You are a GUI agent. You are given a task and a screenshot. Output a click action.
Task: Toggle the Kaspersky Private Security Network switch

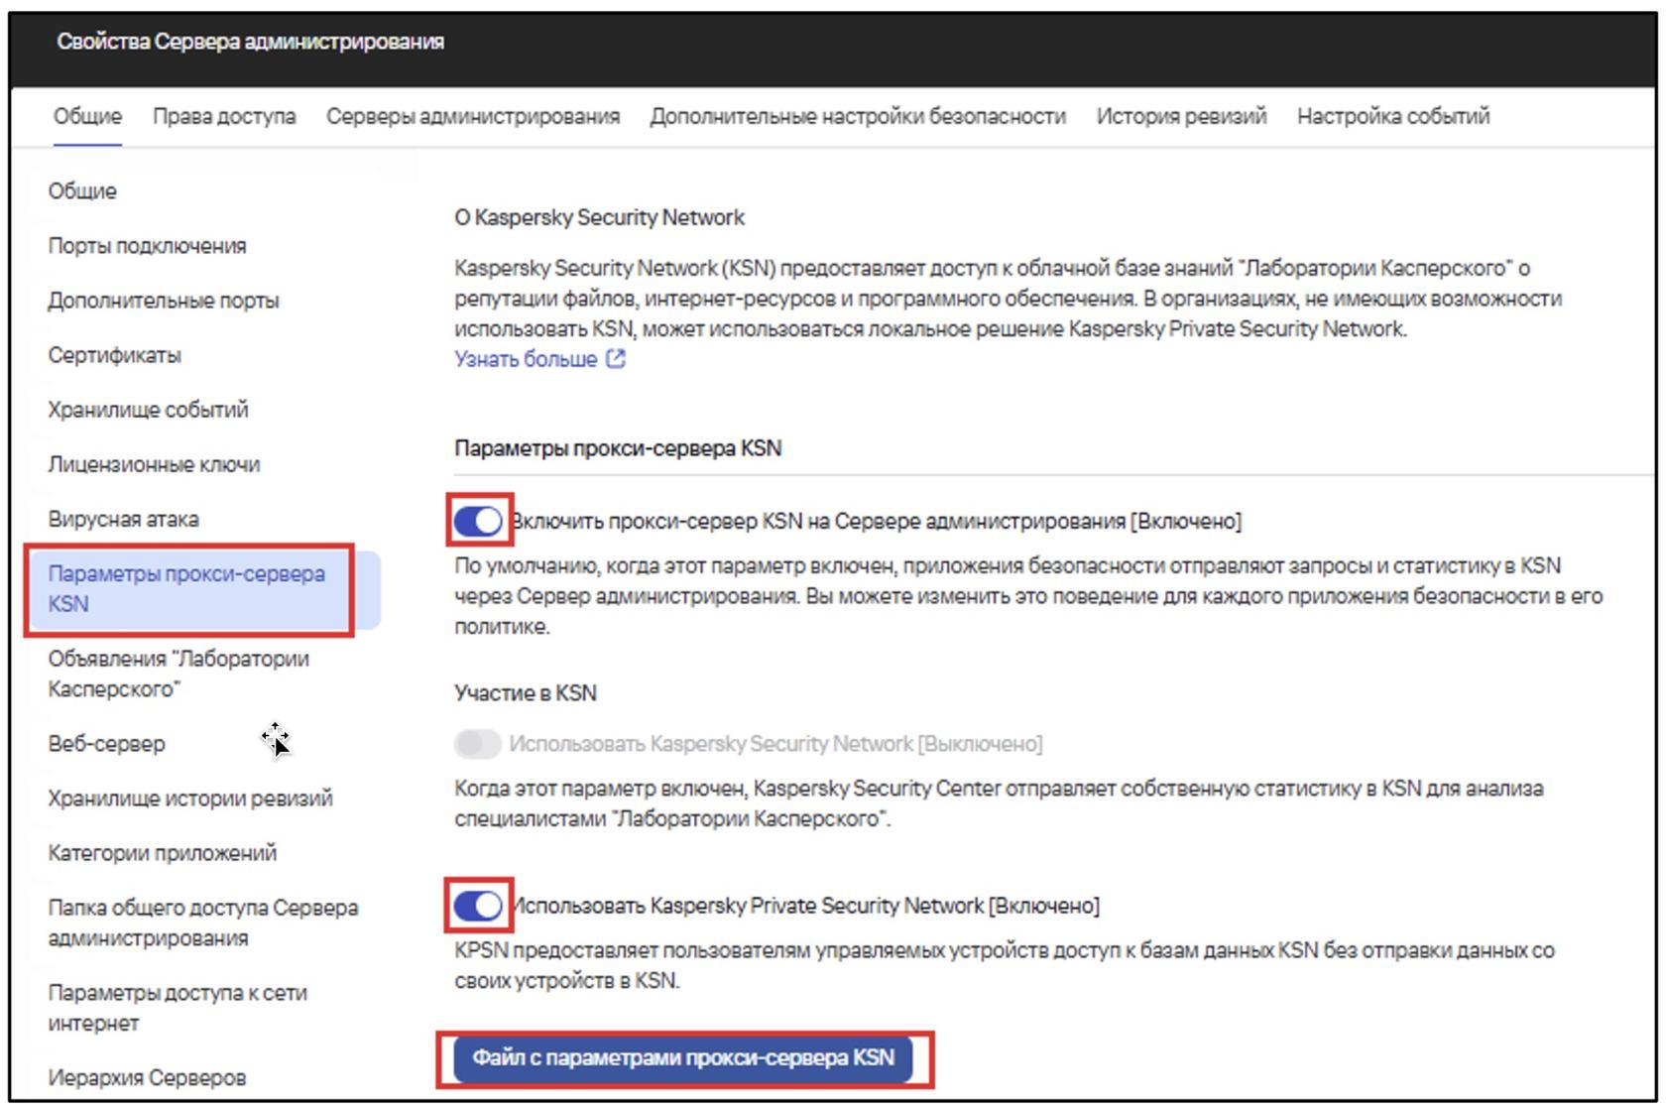pos(478,906)
